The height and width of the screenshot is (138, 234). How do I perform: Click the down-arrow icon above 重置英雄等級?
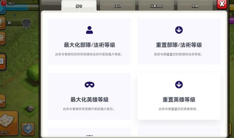179,85
